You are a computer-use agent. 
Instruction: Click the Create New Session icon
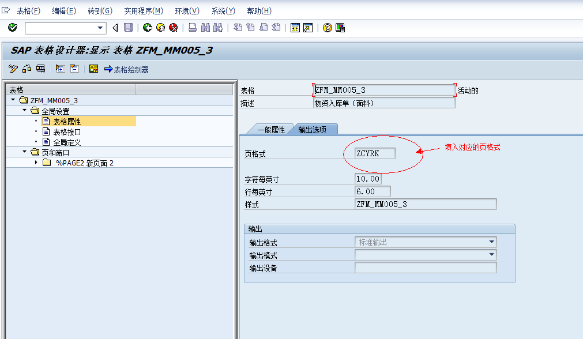coord(295,28)
